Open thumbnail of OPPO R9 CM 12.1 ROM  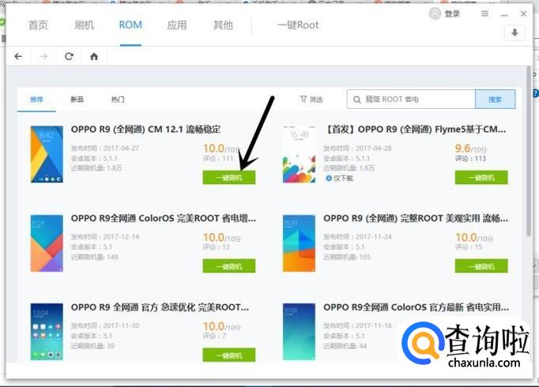pyautogui.click(x=47, y=154)
